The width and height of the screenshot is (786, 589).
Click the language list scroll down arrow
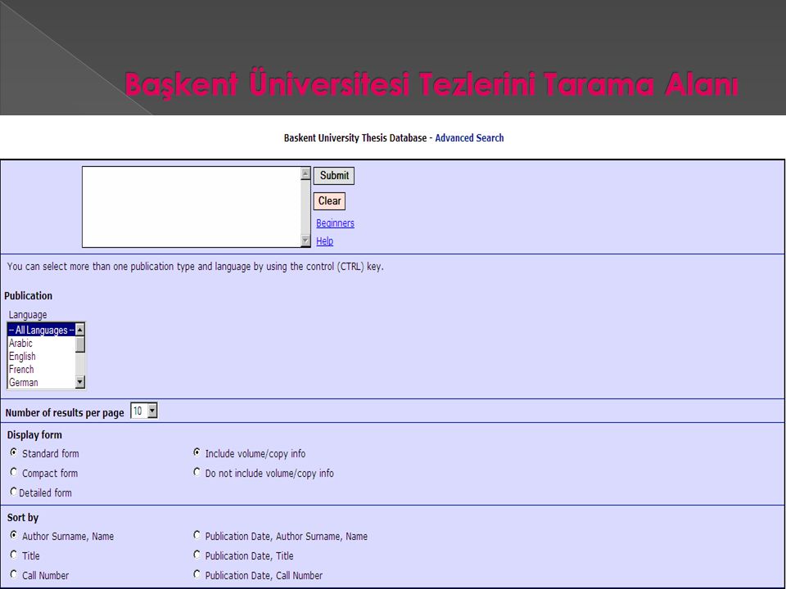(79, 382)
